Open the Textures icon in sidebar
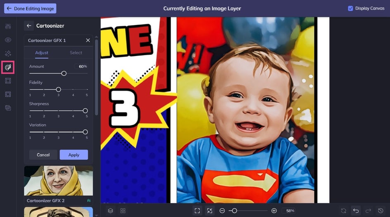The image size is (390, 217). click(x=8, y=108)
